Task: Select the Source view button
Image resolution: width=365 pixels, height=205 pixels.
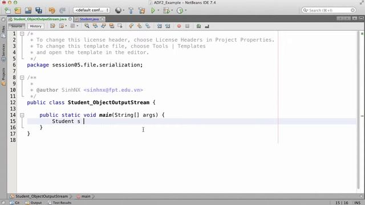Action: tap(17, 26)
